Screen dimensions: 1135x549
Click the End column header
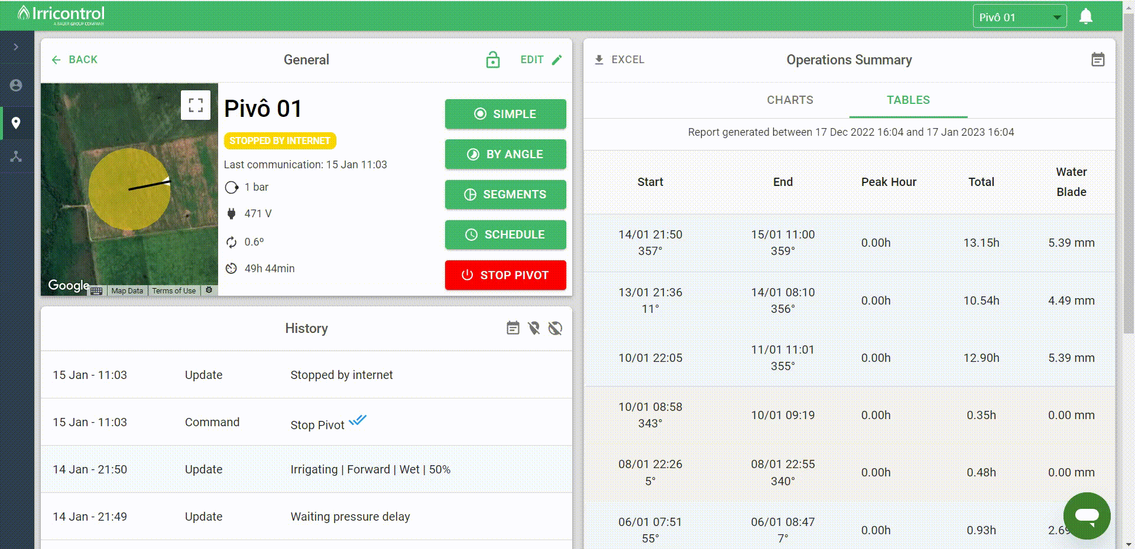pos(783,182)
